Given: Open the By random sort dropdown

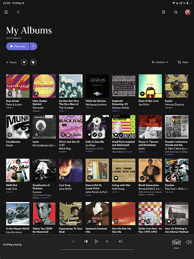Looking at the screenshot, I should [x=160, y=62].
